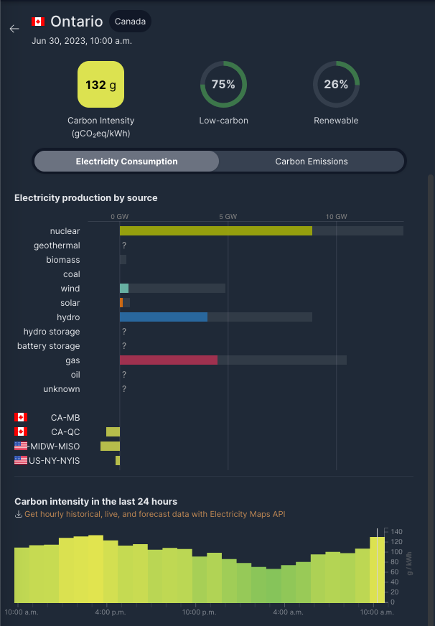Click the red gas production bar
The height and width of the screenshot is (626, 435).
(x=169, y=360)
